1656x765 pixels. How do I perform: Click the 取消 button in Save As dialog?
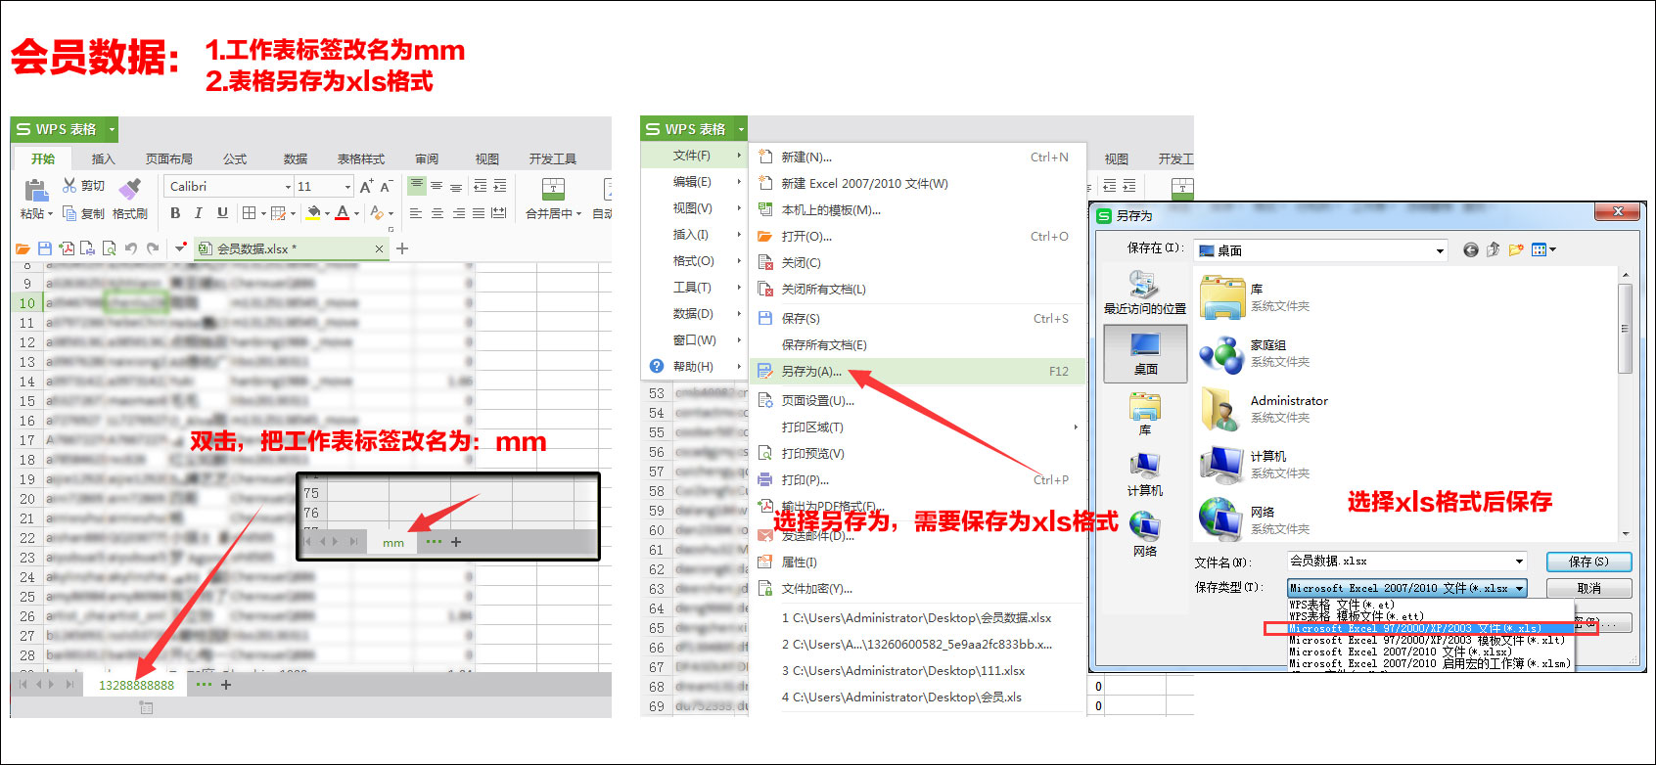tap(1588, 588)
